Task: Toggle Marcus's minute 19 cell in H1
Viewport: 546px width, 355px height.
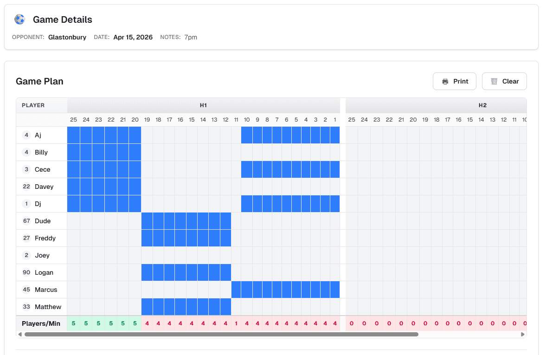Action: click(x=147, y=290)
